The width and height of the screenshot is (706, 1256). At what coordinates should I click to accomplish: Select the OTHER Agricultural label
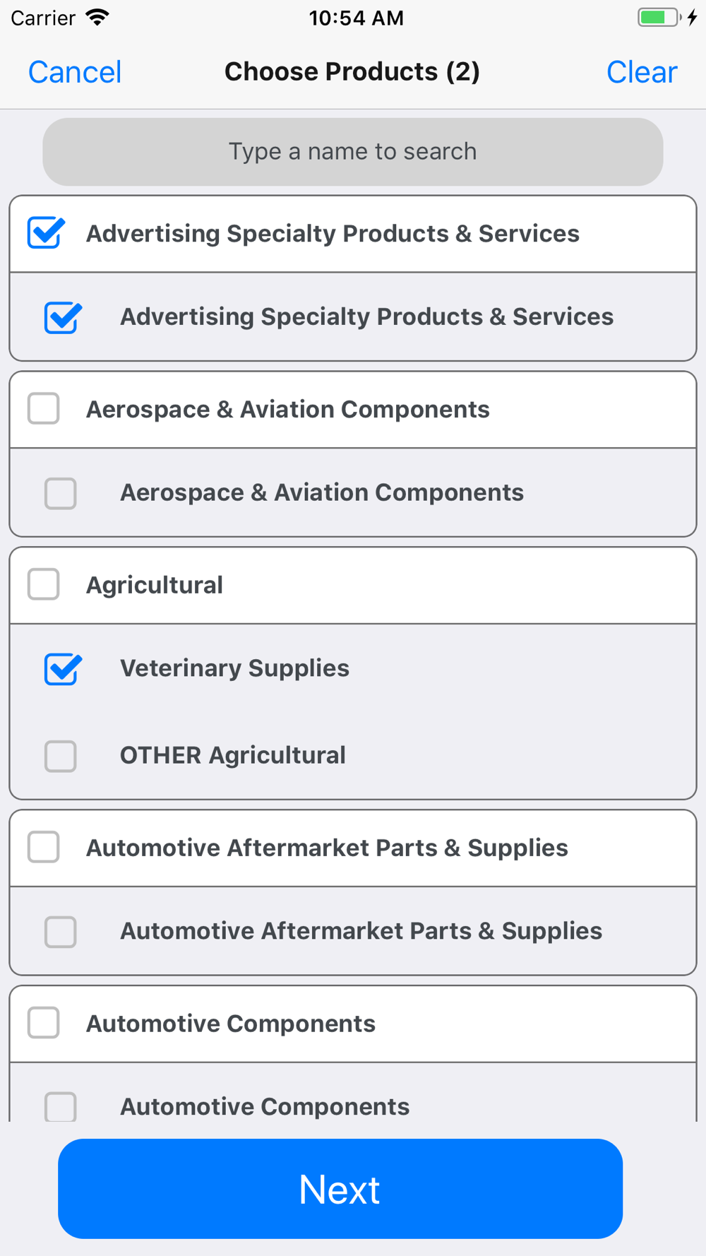click(232, 755)
